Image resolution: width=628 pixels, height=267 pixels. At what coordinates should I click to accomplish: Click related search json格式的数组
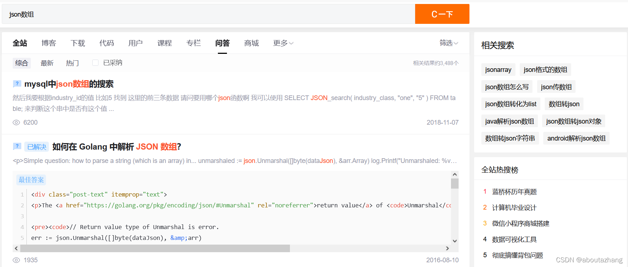point(545,70)
